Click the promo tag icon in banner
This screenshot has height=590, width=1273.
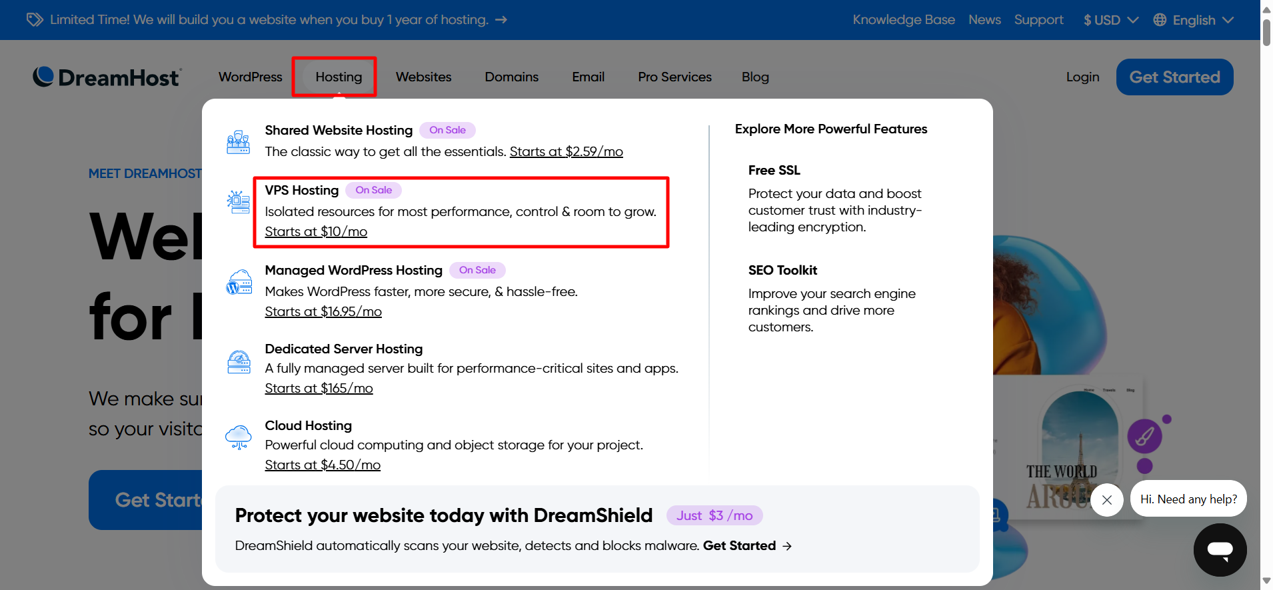pos(35,20)
